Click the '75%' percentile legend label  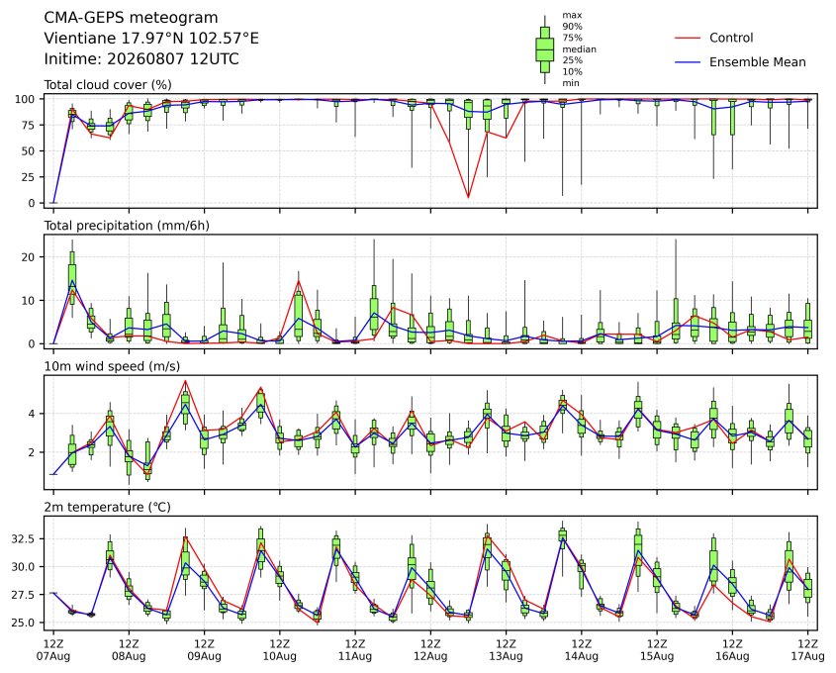pyautogui.click(x=572, y=38)
